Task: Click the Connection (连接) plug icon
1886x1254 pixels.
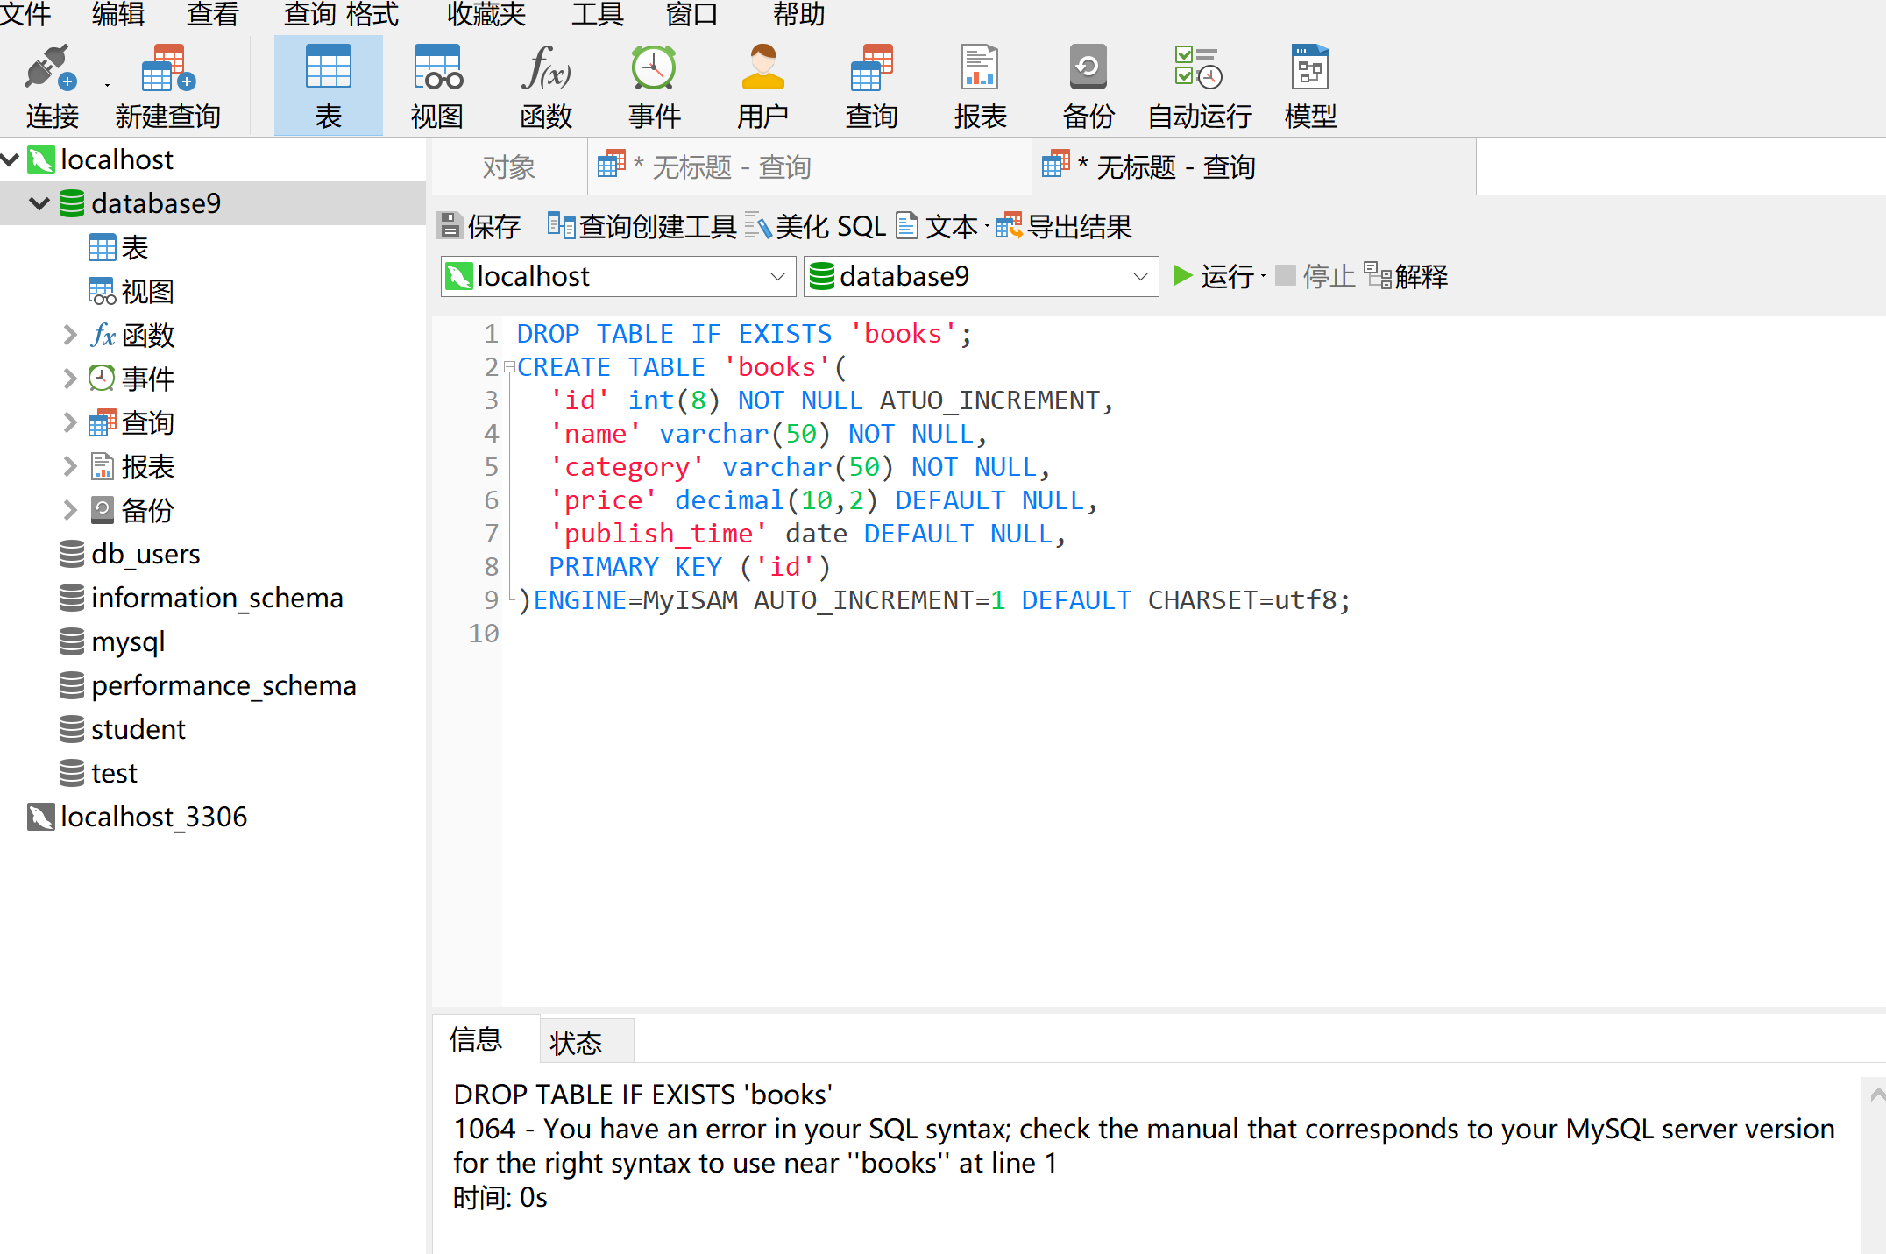Action: pos(51,68)
